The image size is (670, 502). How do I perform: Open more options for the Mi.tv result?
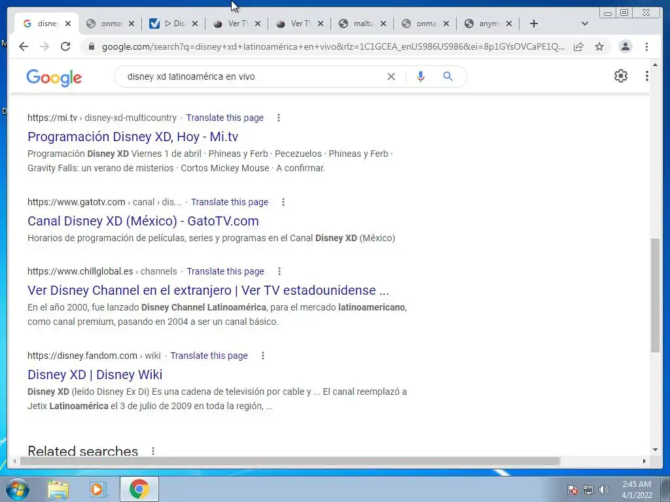tap(279, 118)
